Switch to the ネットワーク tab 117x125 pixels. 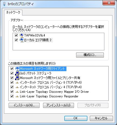click(x=13, y=12)
